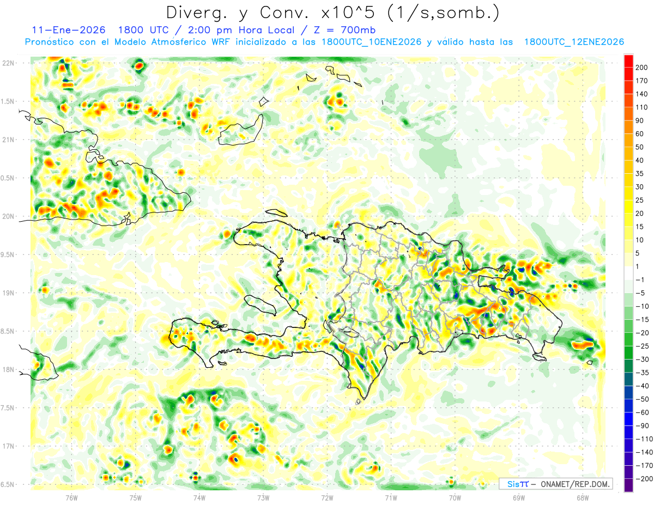Click the "22N" latitude label
Image resolution: width=654 pixels, height=505 pixels.
(x=8, y=63)
